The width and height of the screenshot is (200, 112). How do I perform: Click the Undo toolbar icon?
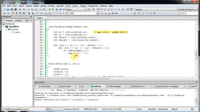click(x=20, y=9)
